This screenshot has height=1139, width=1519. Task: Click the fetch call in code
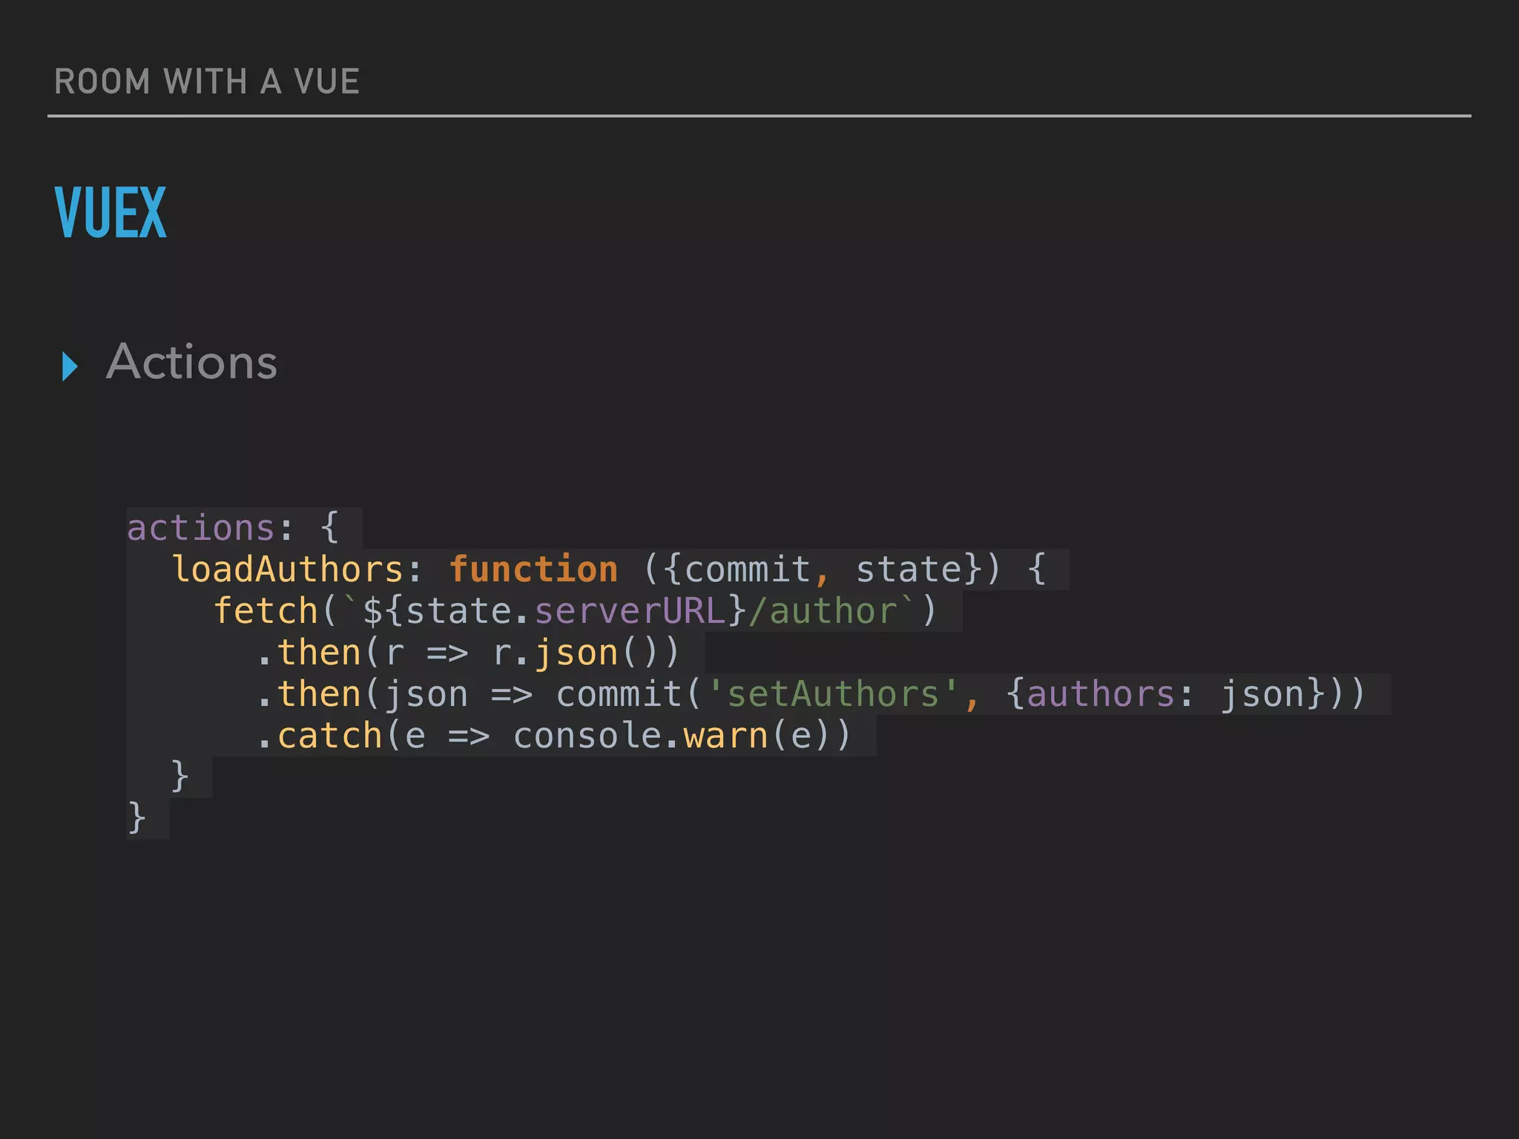266,611
